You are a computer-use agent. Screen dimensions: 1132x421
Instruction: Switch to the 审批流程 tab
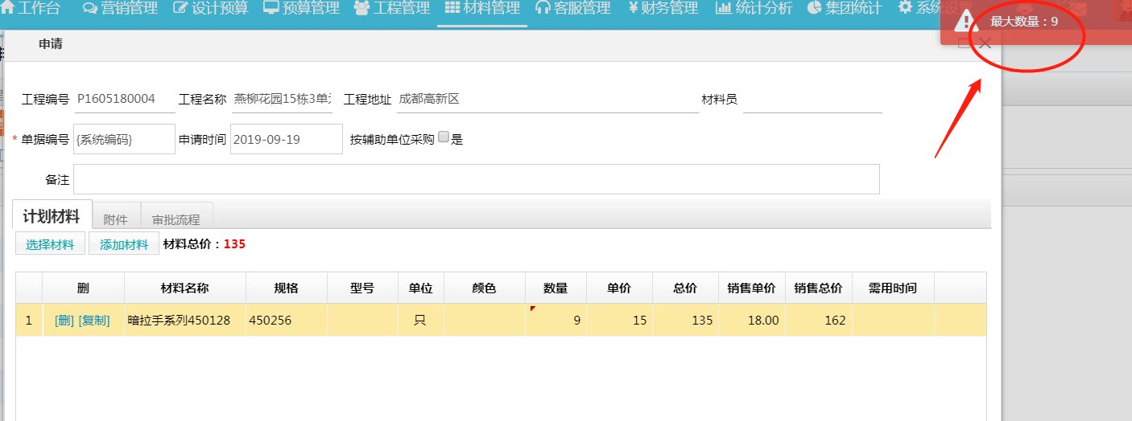(x=176, y=219)
